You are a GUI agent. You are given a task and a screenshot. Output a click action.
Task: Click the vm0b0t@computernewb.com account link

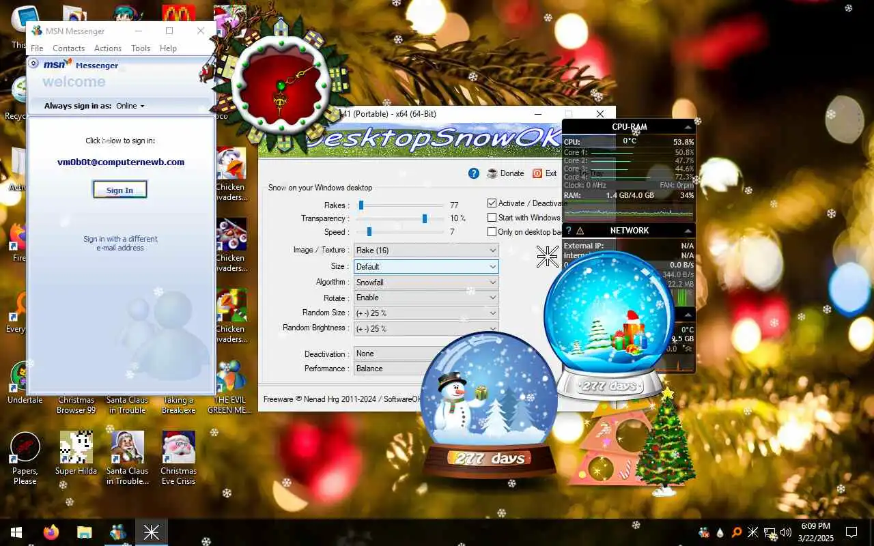(x=121, y=162)
